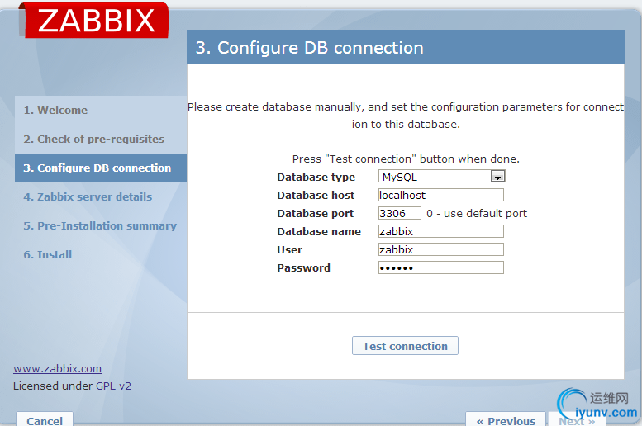642x426 pixels.
Task: Go back with the Previous button
Action: point(506,420)
